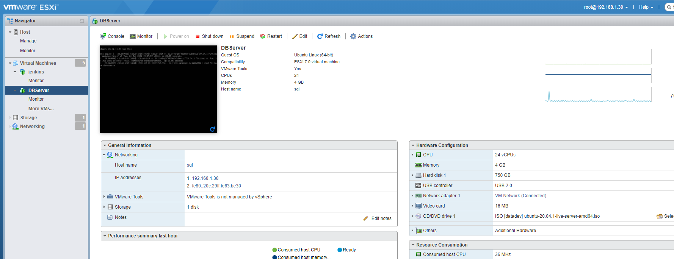Open the root@192.168.1.30 user dropdown
Screen dimensions: 674x259
(x=606, y=7)
